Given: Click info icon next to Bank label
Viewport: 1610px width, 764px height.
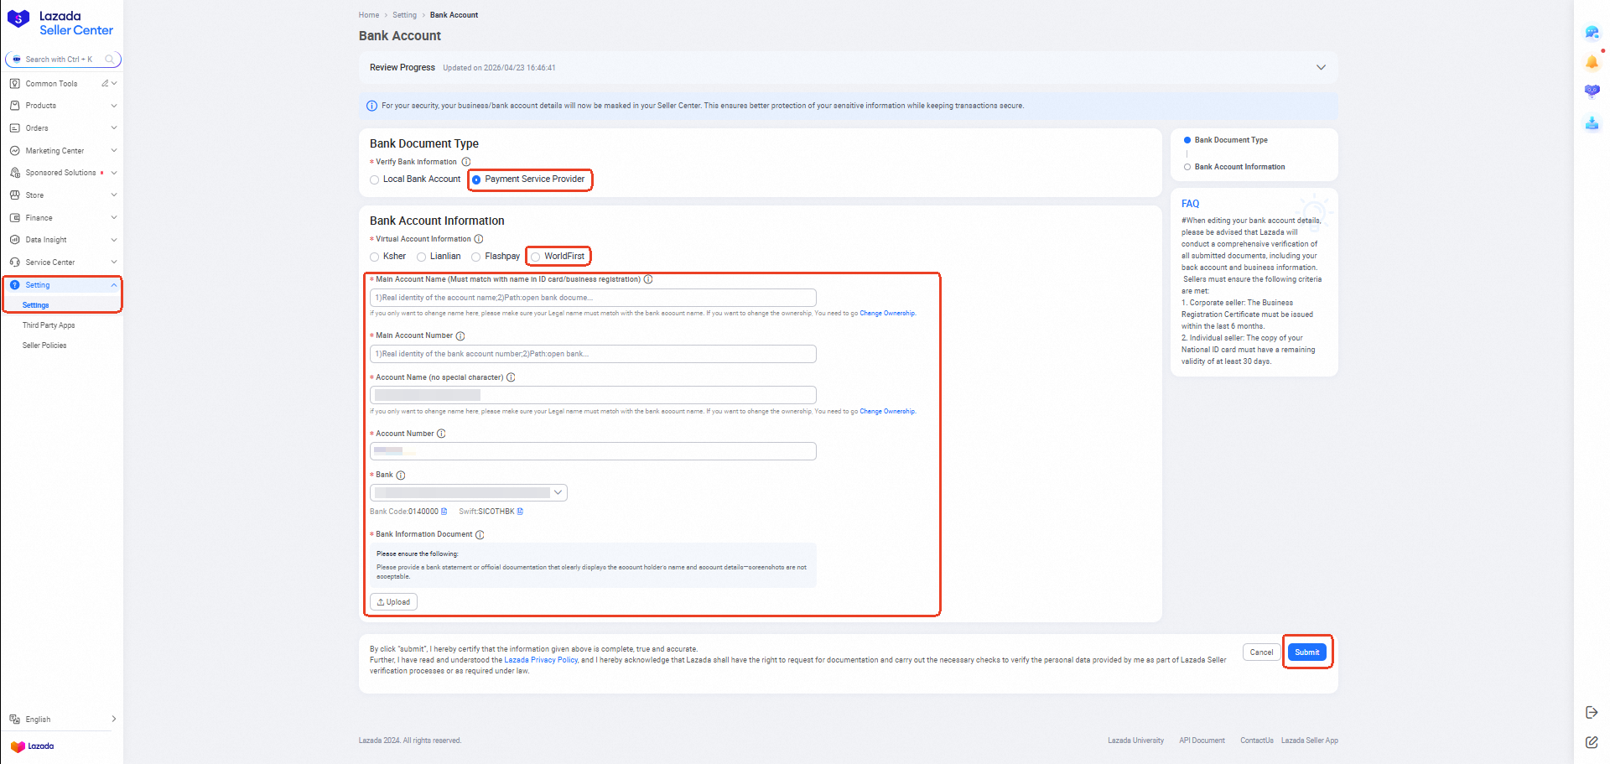Looking at the screenshot, I should tap(401, 476).
